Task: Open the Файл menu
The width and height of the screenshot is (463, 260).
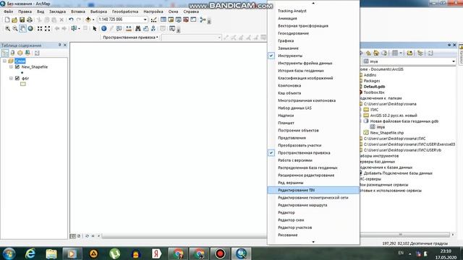Action: point(8,12)
